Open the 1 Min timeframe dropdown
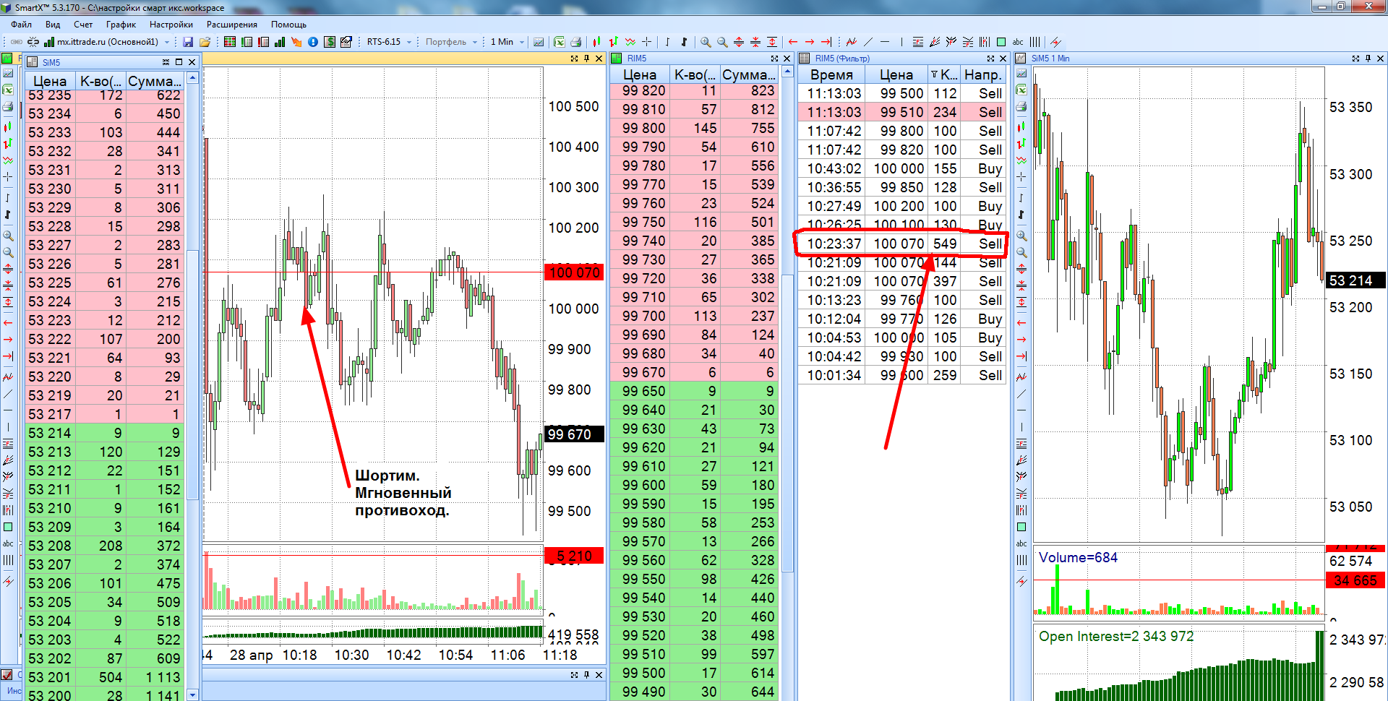1388x701 pixels. tap(522, 42)
